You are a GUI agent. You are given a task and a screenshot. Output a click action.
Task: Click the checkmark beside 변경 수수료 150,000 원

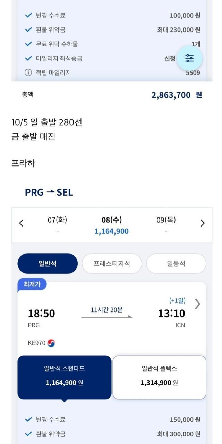pos(28,419)
